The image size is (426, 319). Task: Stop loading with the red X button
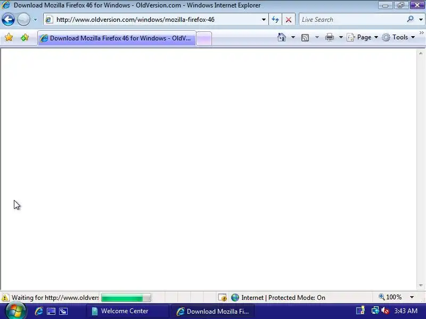[289, 20]
